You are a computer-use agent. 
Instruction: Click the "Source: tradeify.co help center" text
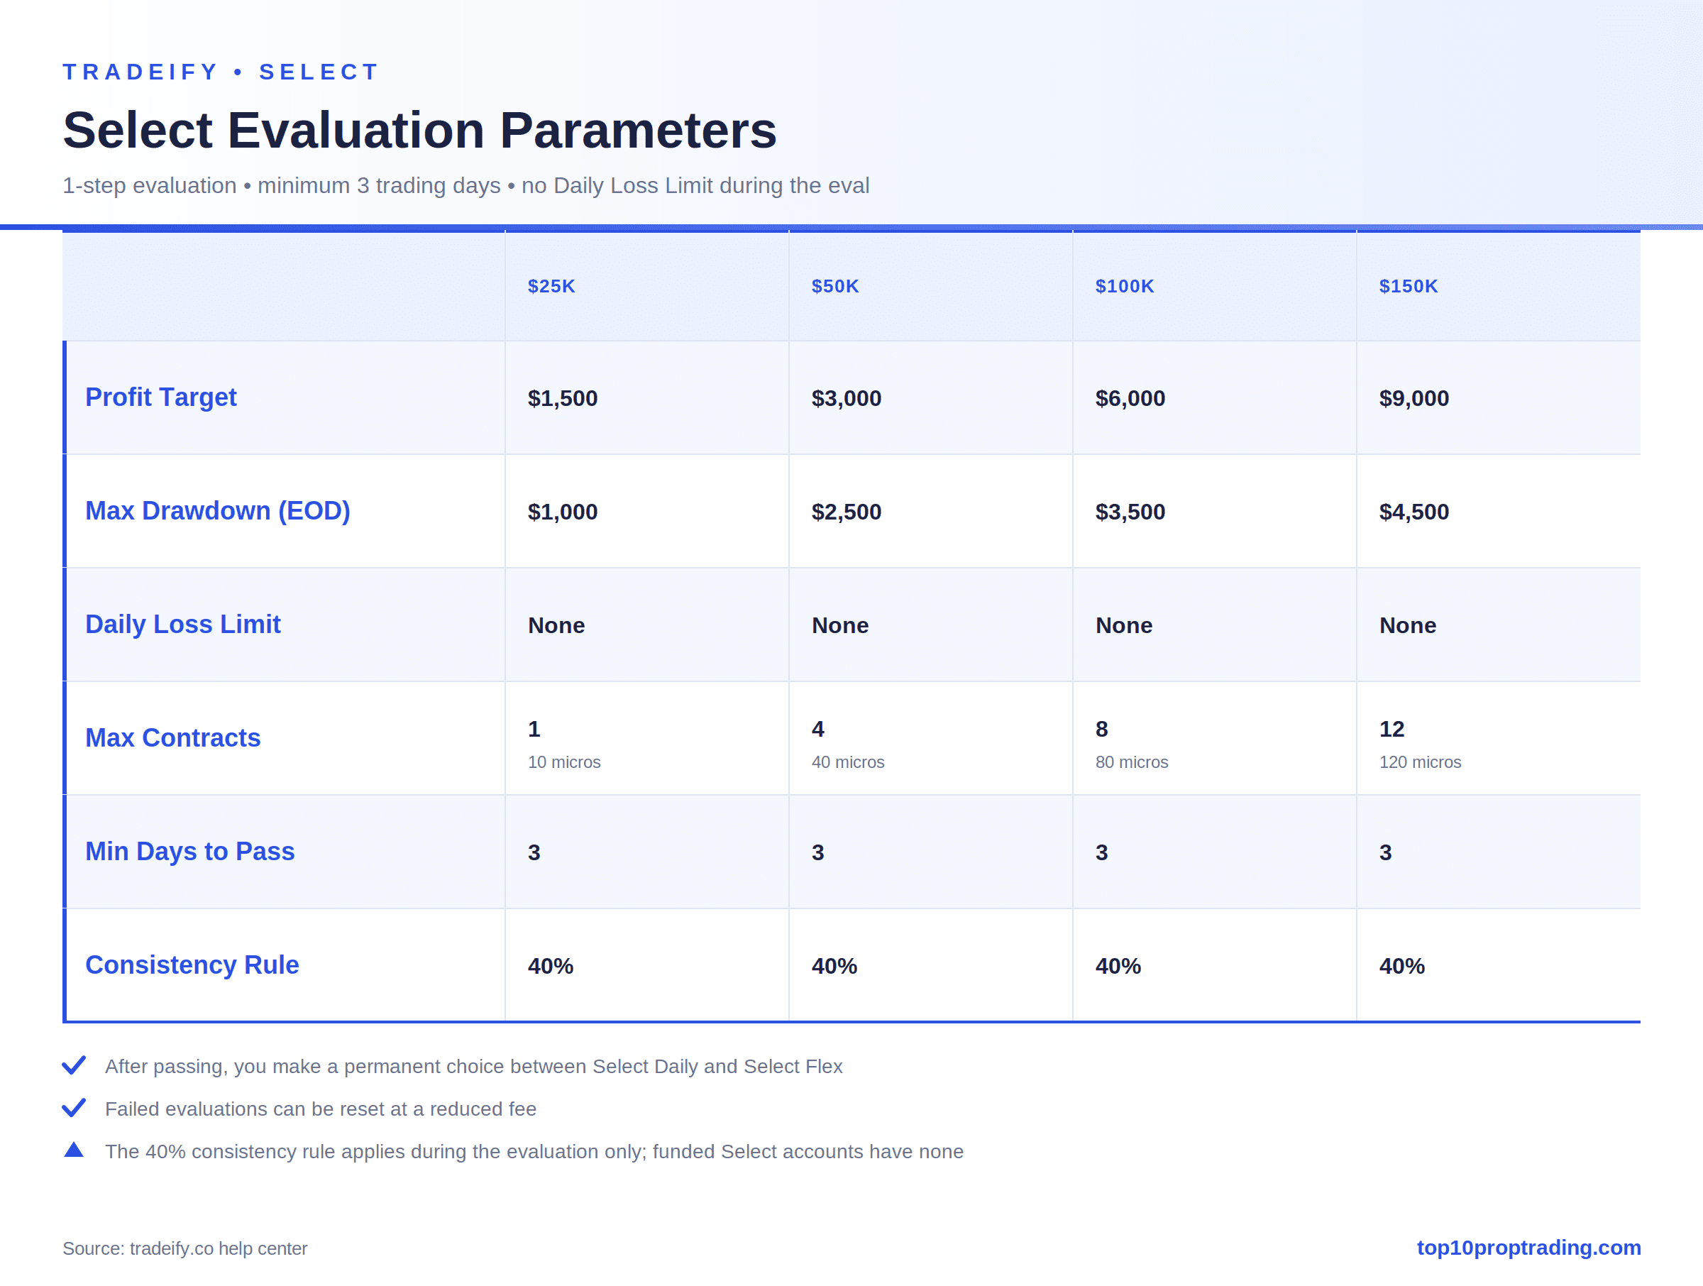pyautogui.click(x=184, y=1248)
